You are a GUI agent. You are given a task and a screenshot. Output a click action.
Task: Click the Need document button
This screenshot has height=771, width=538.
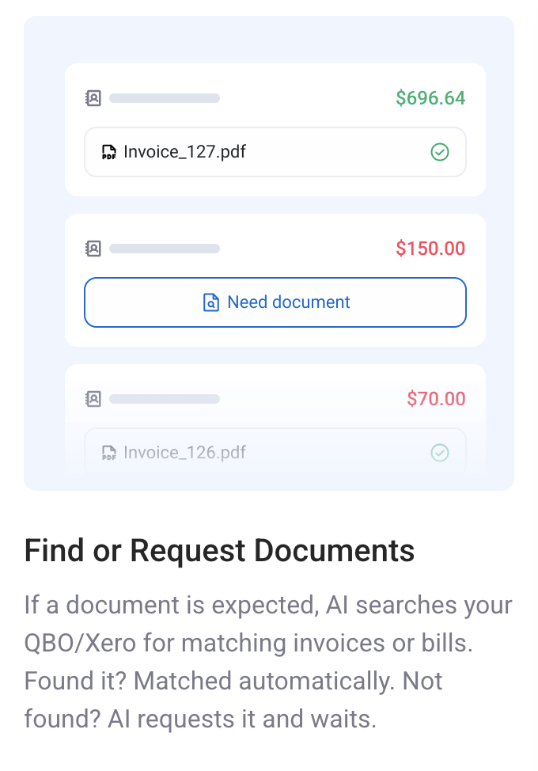tap(275, 302)
